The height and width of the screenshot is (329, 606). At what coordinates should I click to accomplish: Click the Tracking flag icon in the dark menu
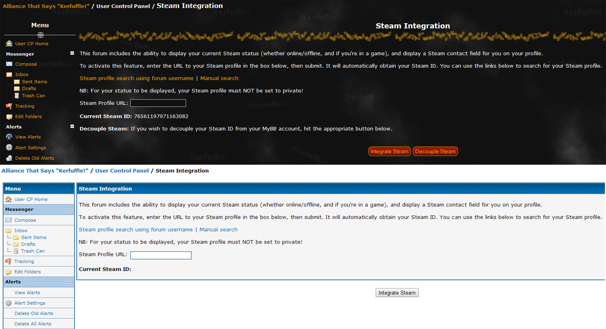9,106
